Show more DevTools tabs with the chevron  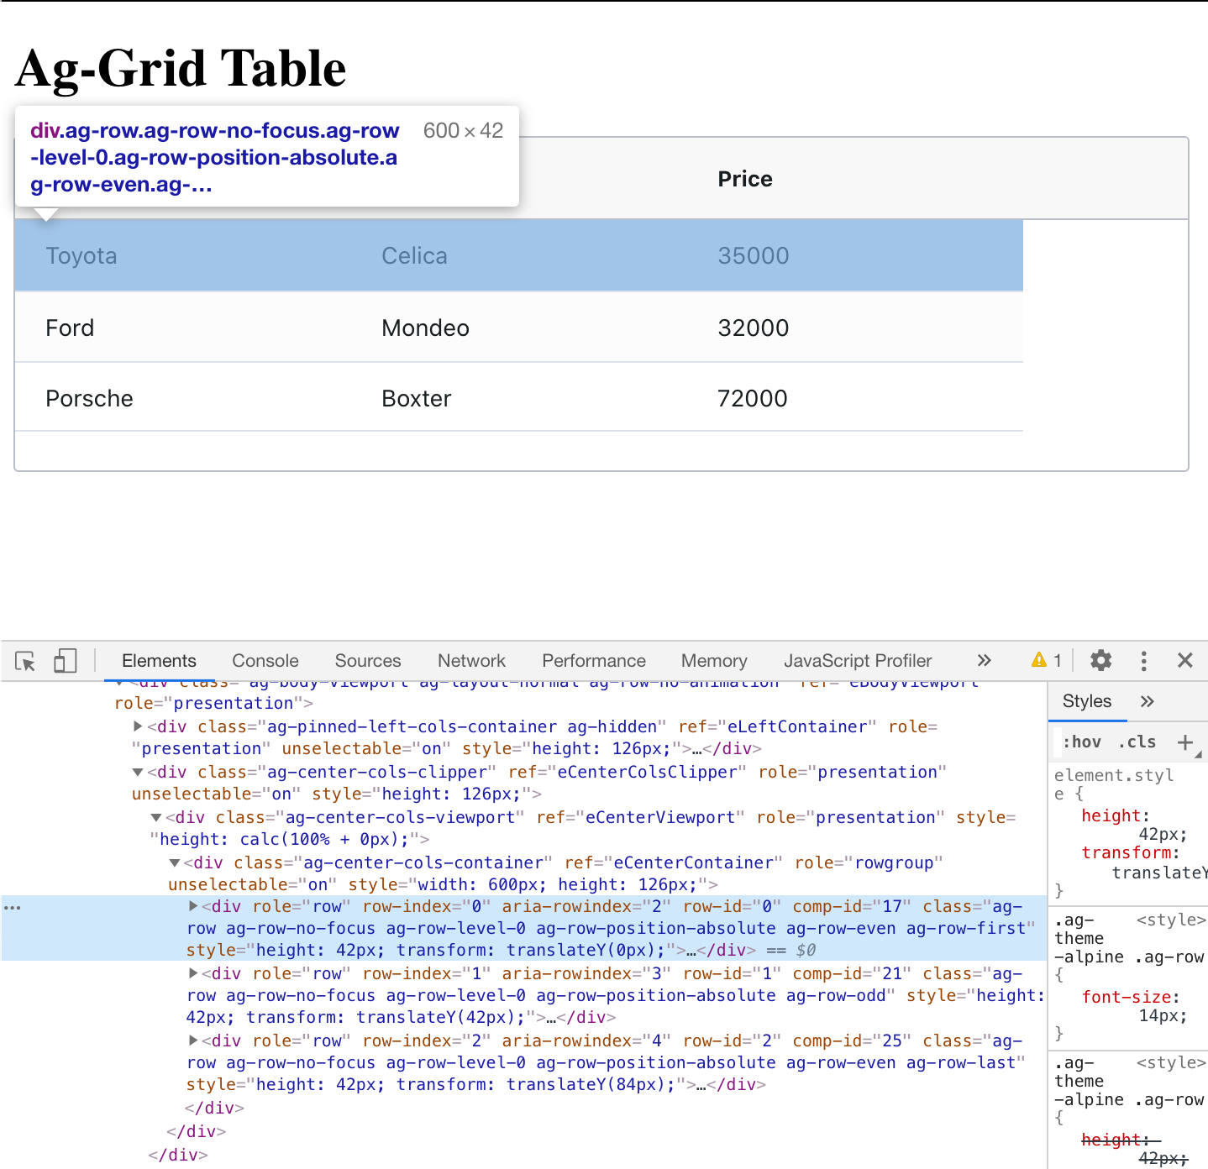pyautogui.click(x=984, y=660)
